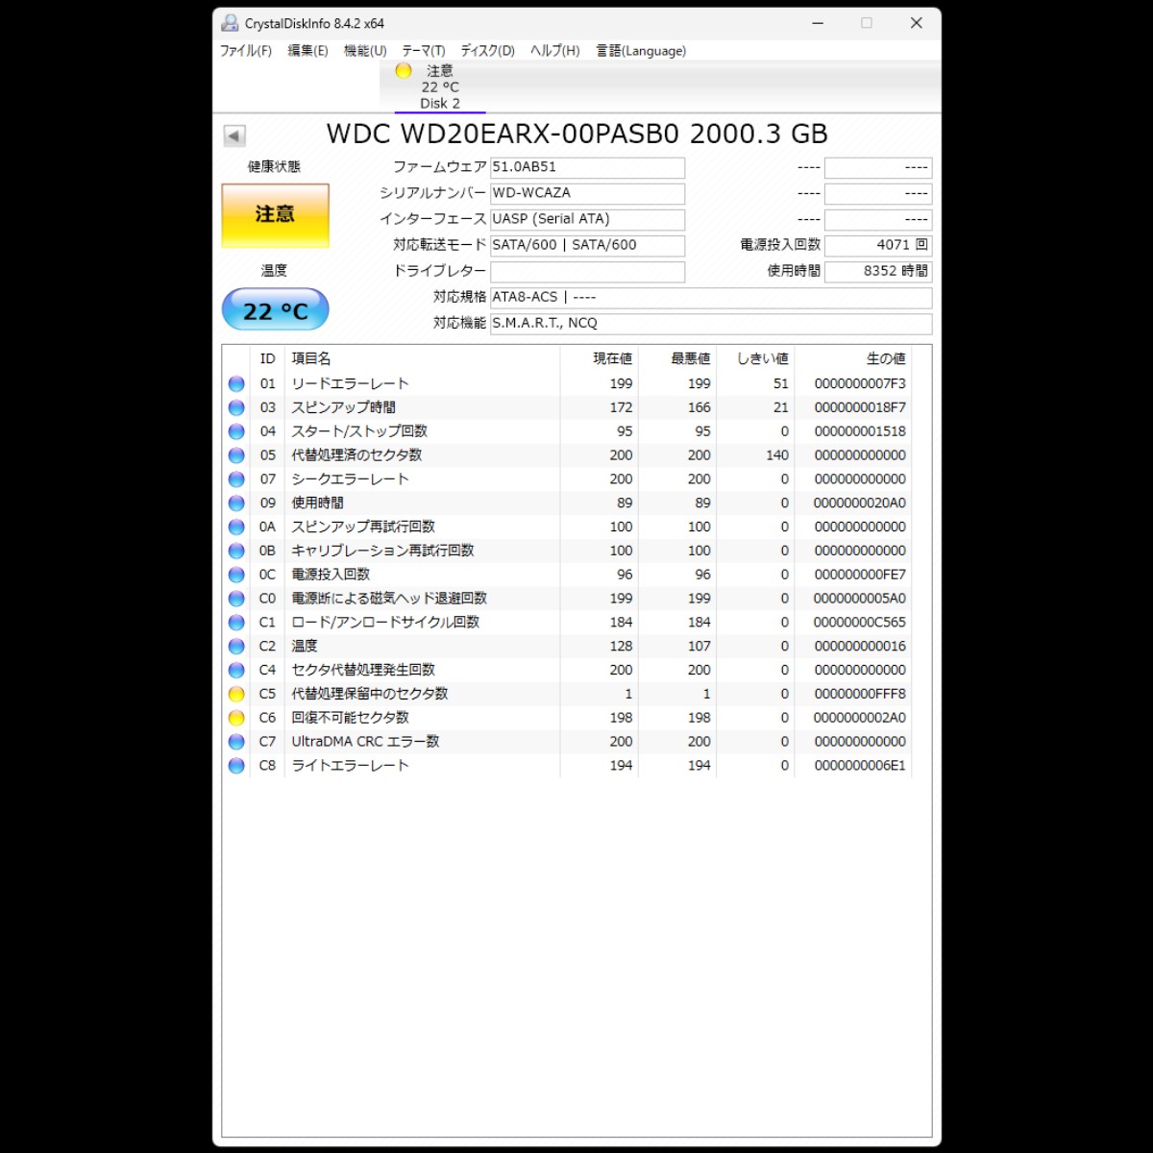Click status orb for 09 使用時間

pos(236,503)
